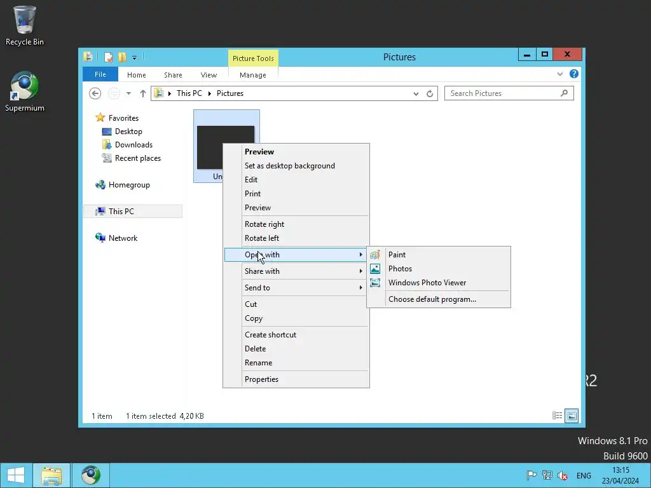Click Supermium on the taskbar
This screenshot has width=651, height=488.
tap(90, 475)
